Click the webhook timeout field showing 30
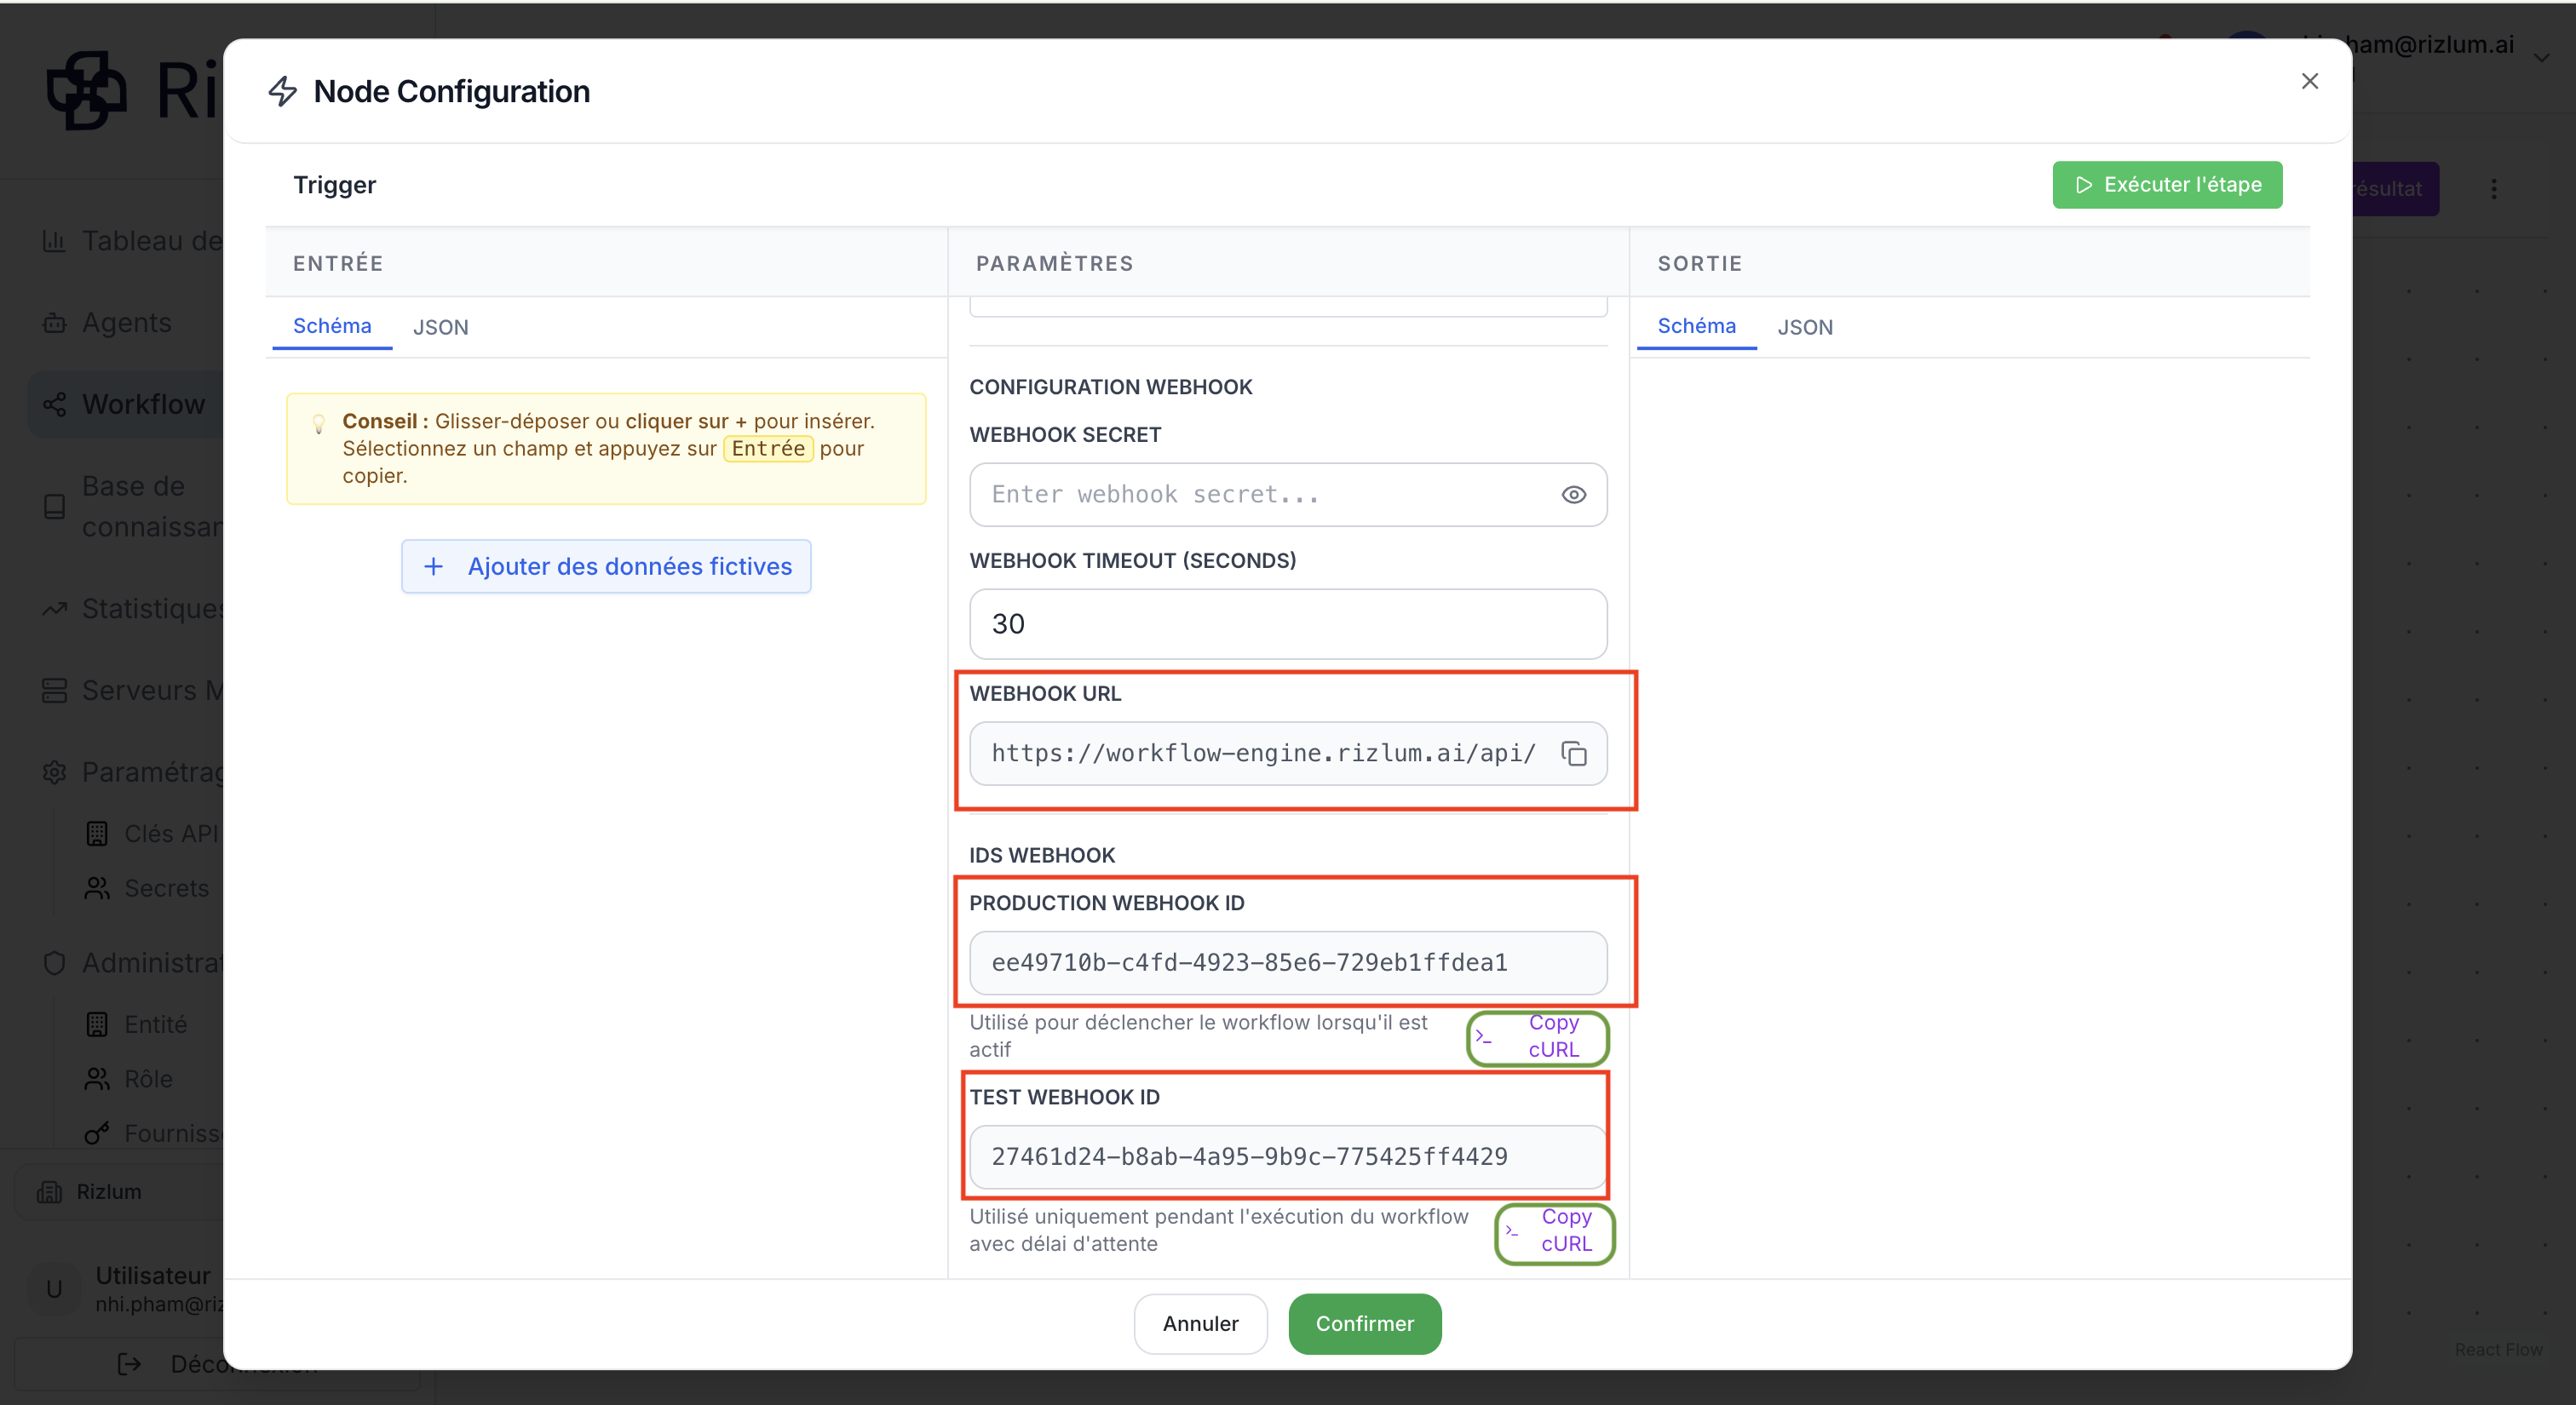The height and width of the screenshot is (1405, 2576). pyautogui.click(x=1288, y=623)
